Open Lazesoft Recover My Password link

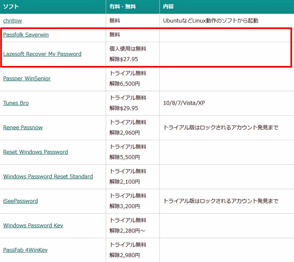(42, 54)
